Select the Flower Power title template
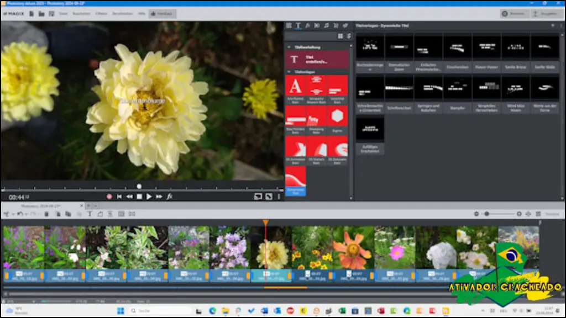This screenshot has height=318, width=566. coord(486,54)
